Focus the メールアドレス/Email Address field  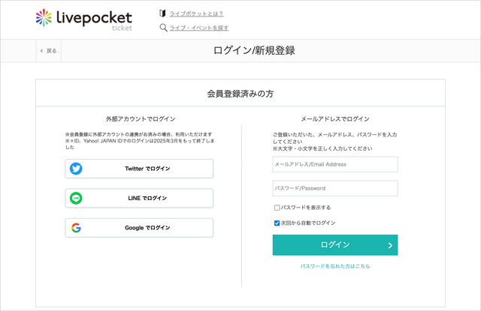[x=335, y=165]
